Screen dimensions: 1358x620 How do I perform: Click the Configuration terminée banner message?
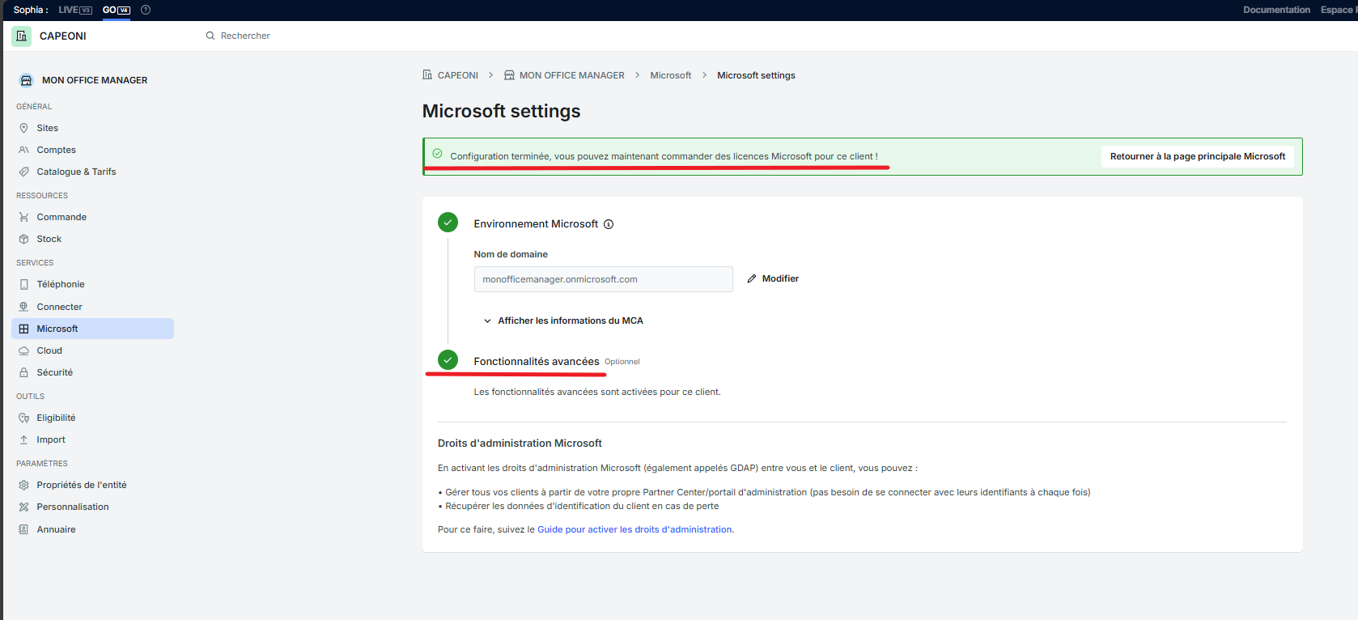point(664,156)
